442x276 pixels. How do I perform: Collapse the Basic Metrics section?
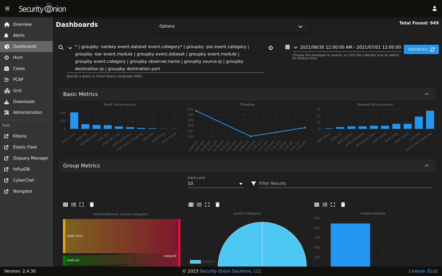tap(426, 94)
